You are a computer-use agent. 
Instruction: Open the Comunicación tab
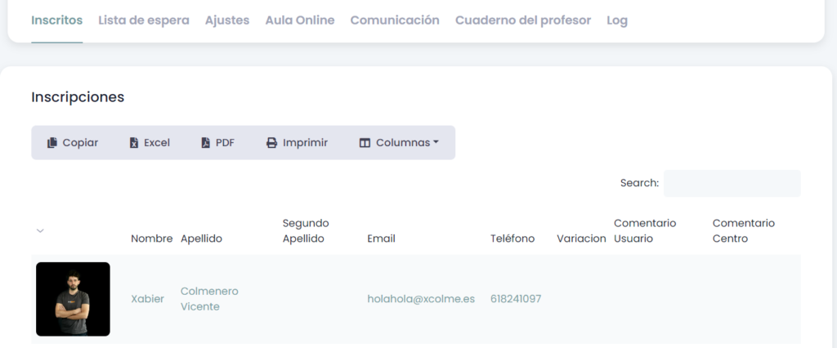coord(394,20)
